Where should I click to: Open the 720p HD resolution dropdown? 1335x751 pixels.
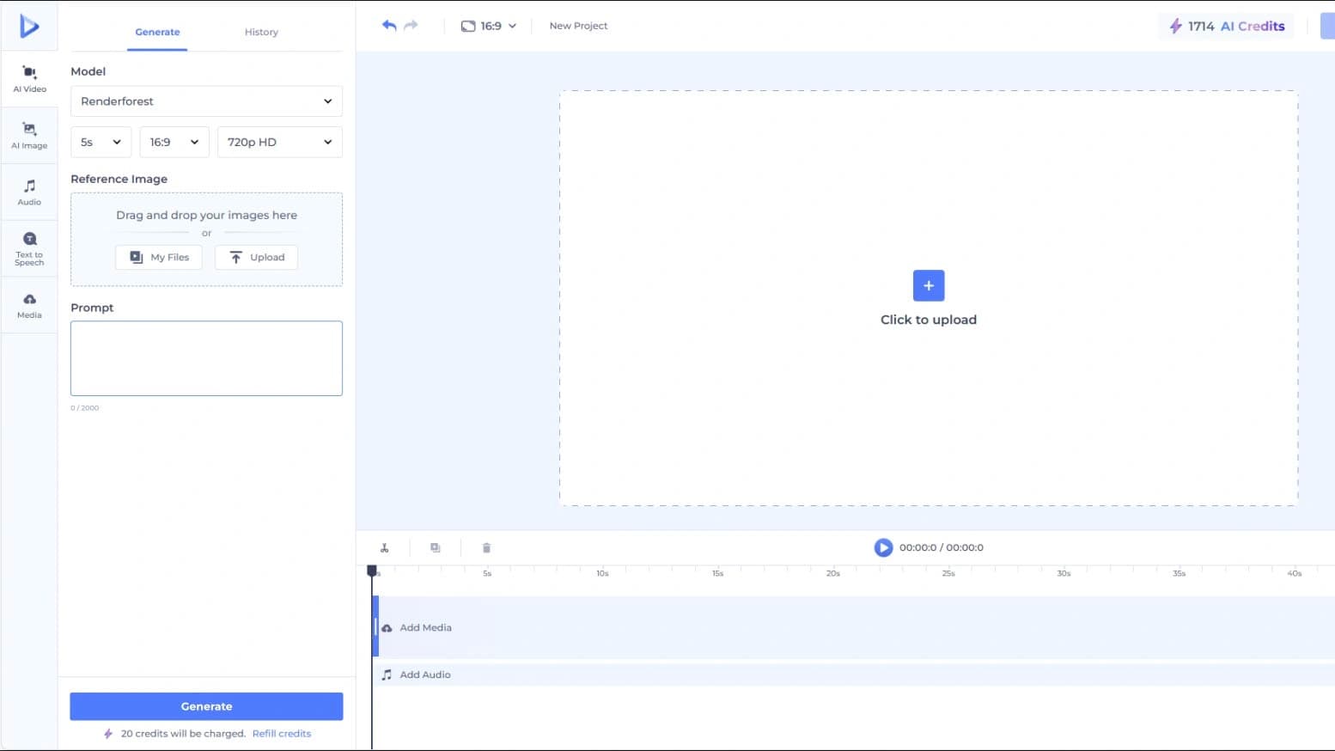coord(279,143)
